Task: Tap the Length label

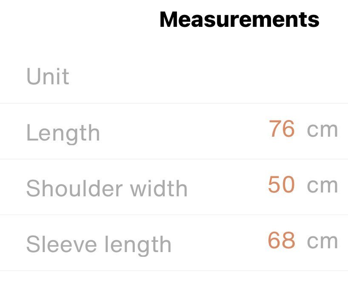Action: (x=63, y=133)
